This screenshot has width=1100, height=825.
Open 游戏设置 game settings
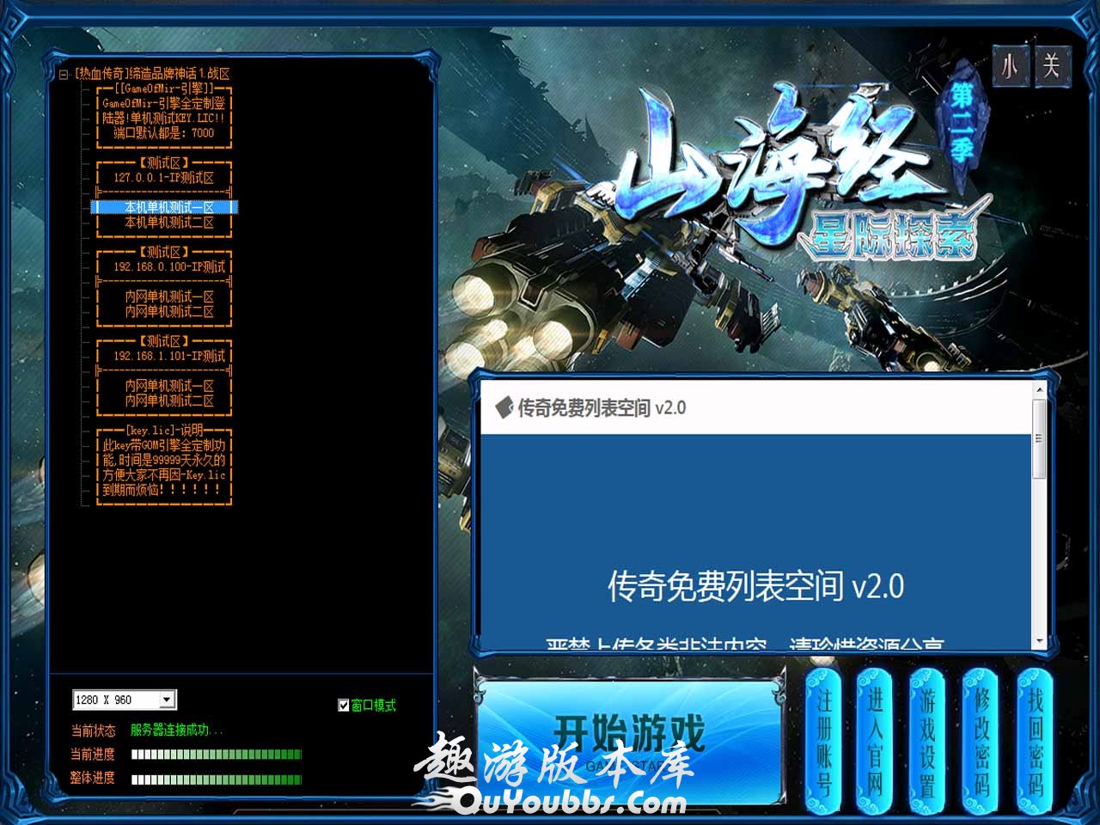pos(927,741)
